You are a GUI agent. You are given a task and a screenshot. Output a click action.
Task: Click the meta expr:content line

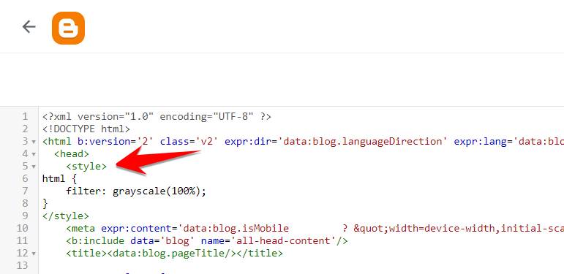point(315,229)
